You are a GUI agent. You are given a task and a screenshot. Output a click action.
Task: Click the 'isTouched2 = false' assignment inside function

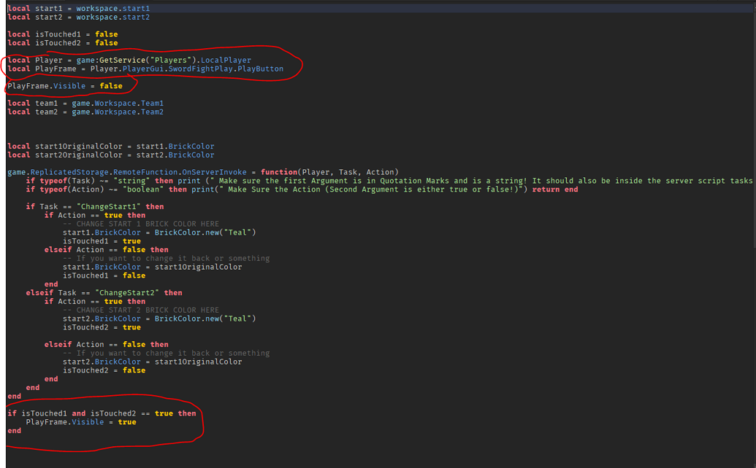104,370
